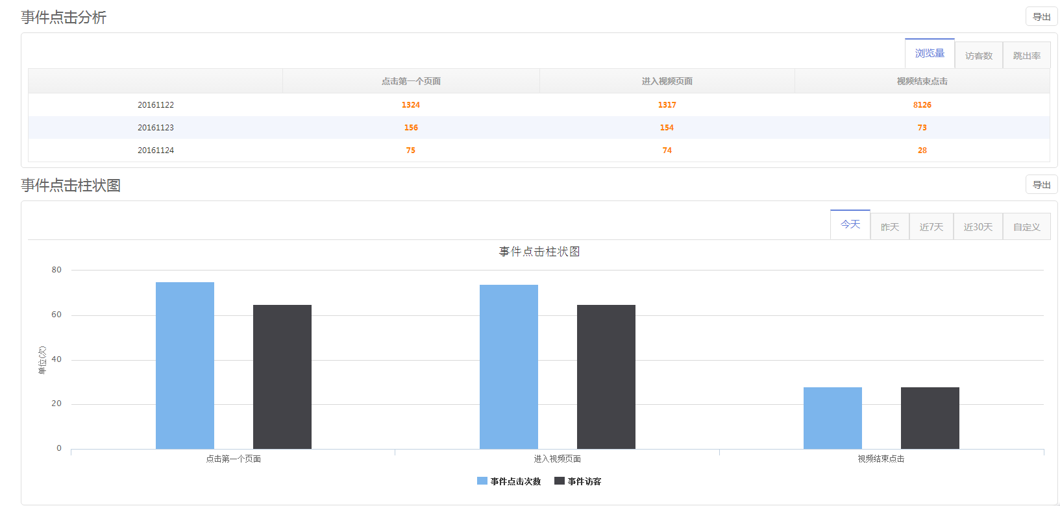Image resolution: width=1060 pixels, height=506 pixels.
Task: Click the blue bar for 点击第一个页面
Action: [x=185, y=365]
